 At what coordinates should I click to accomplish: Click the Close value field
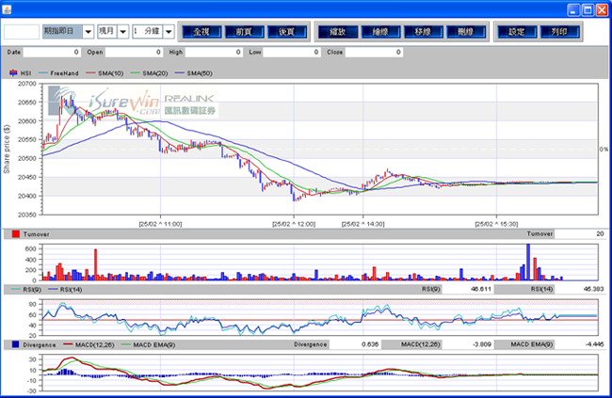(x=374, y=52)
